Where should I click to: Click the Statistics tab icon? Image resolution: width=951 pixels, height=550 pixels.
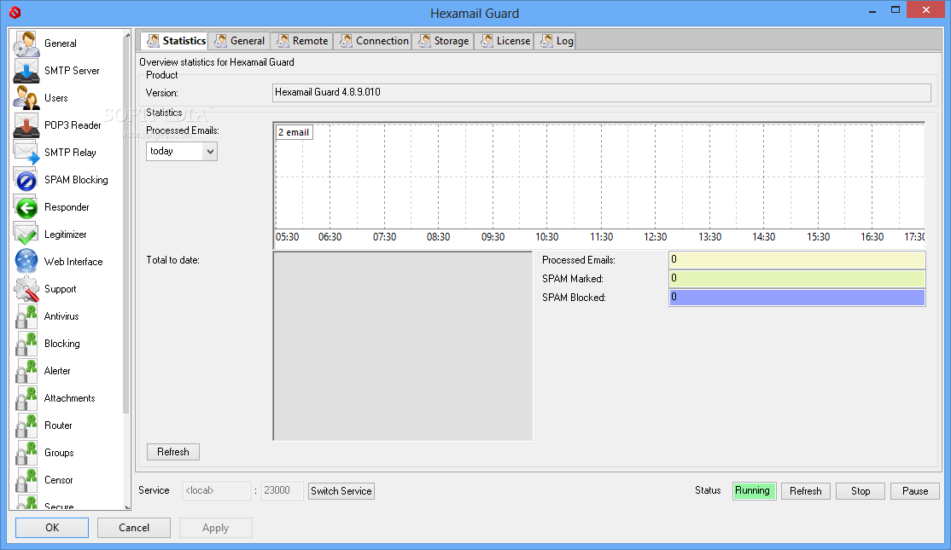tap(154, 41)
